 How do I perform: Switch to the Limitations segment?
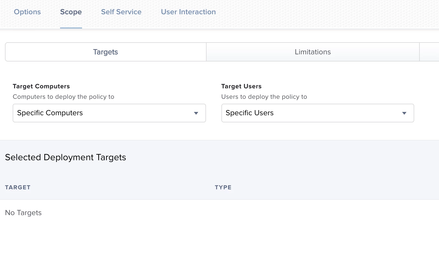[x=313, y=52]
